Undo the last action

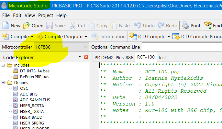click(x=138, y=25)
